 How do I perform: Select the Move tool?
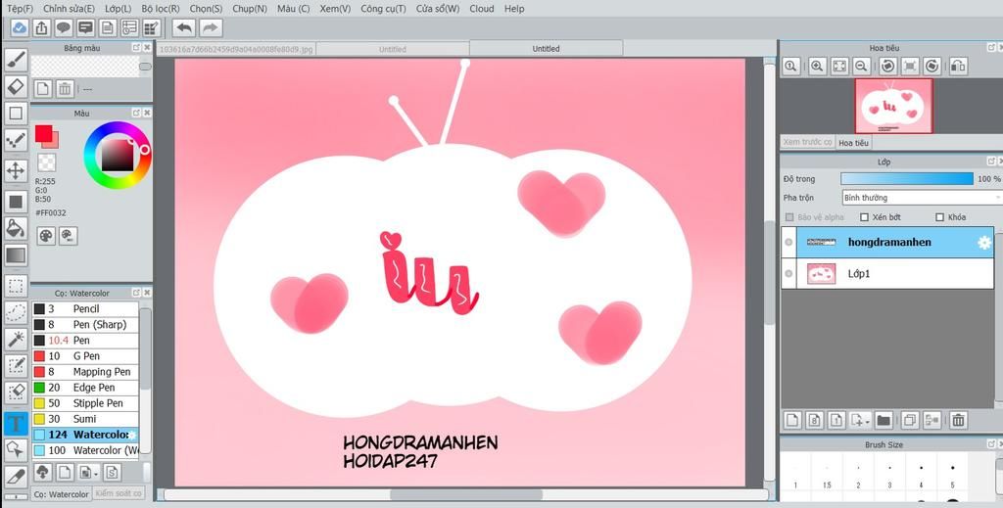click(16, 170)
